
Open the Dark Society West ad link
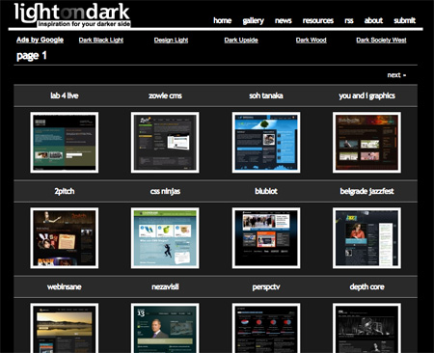(x=381, y=41)
